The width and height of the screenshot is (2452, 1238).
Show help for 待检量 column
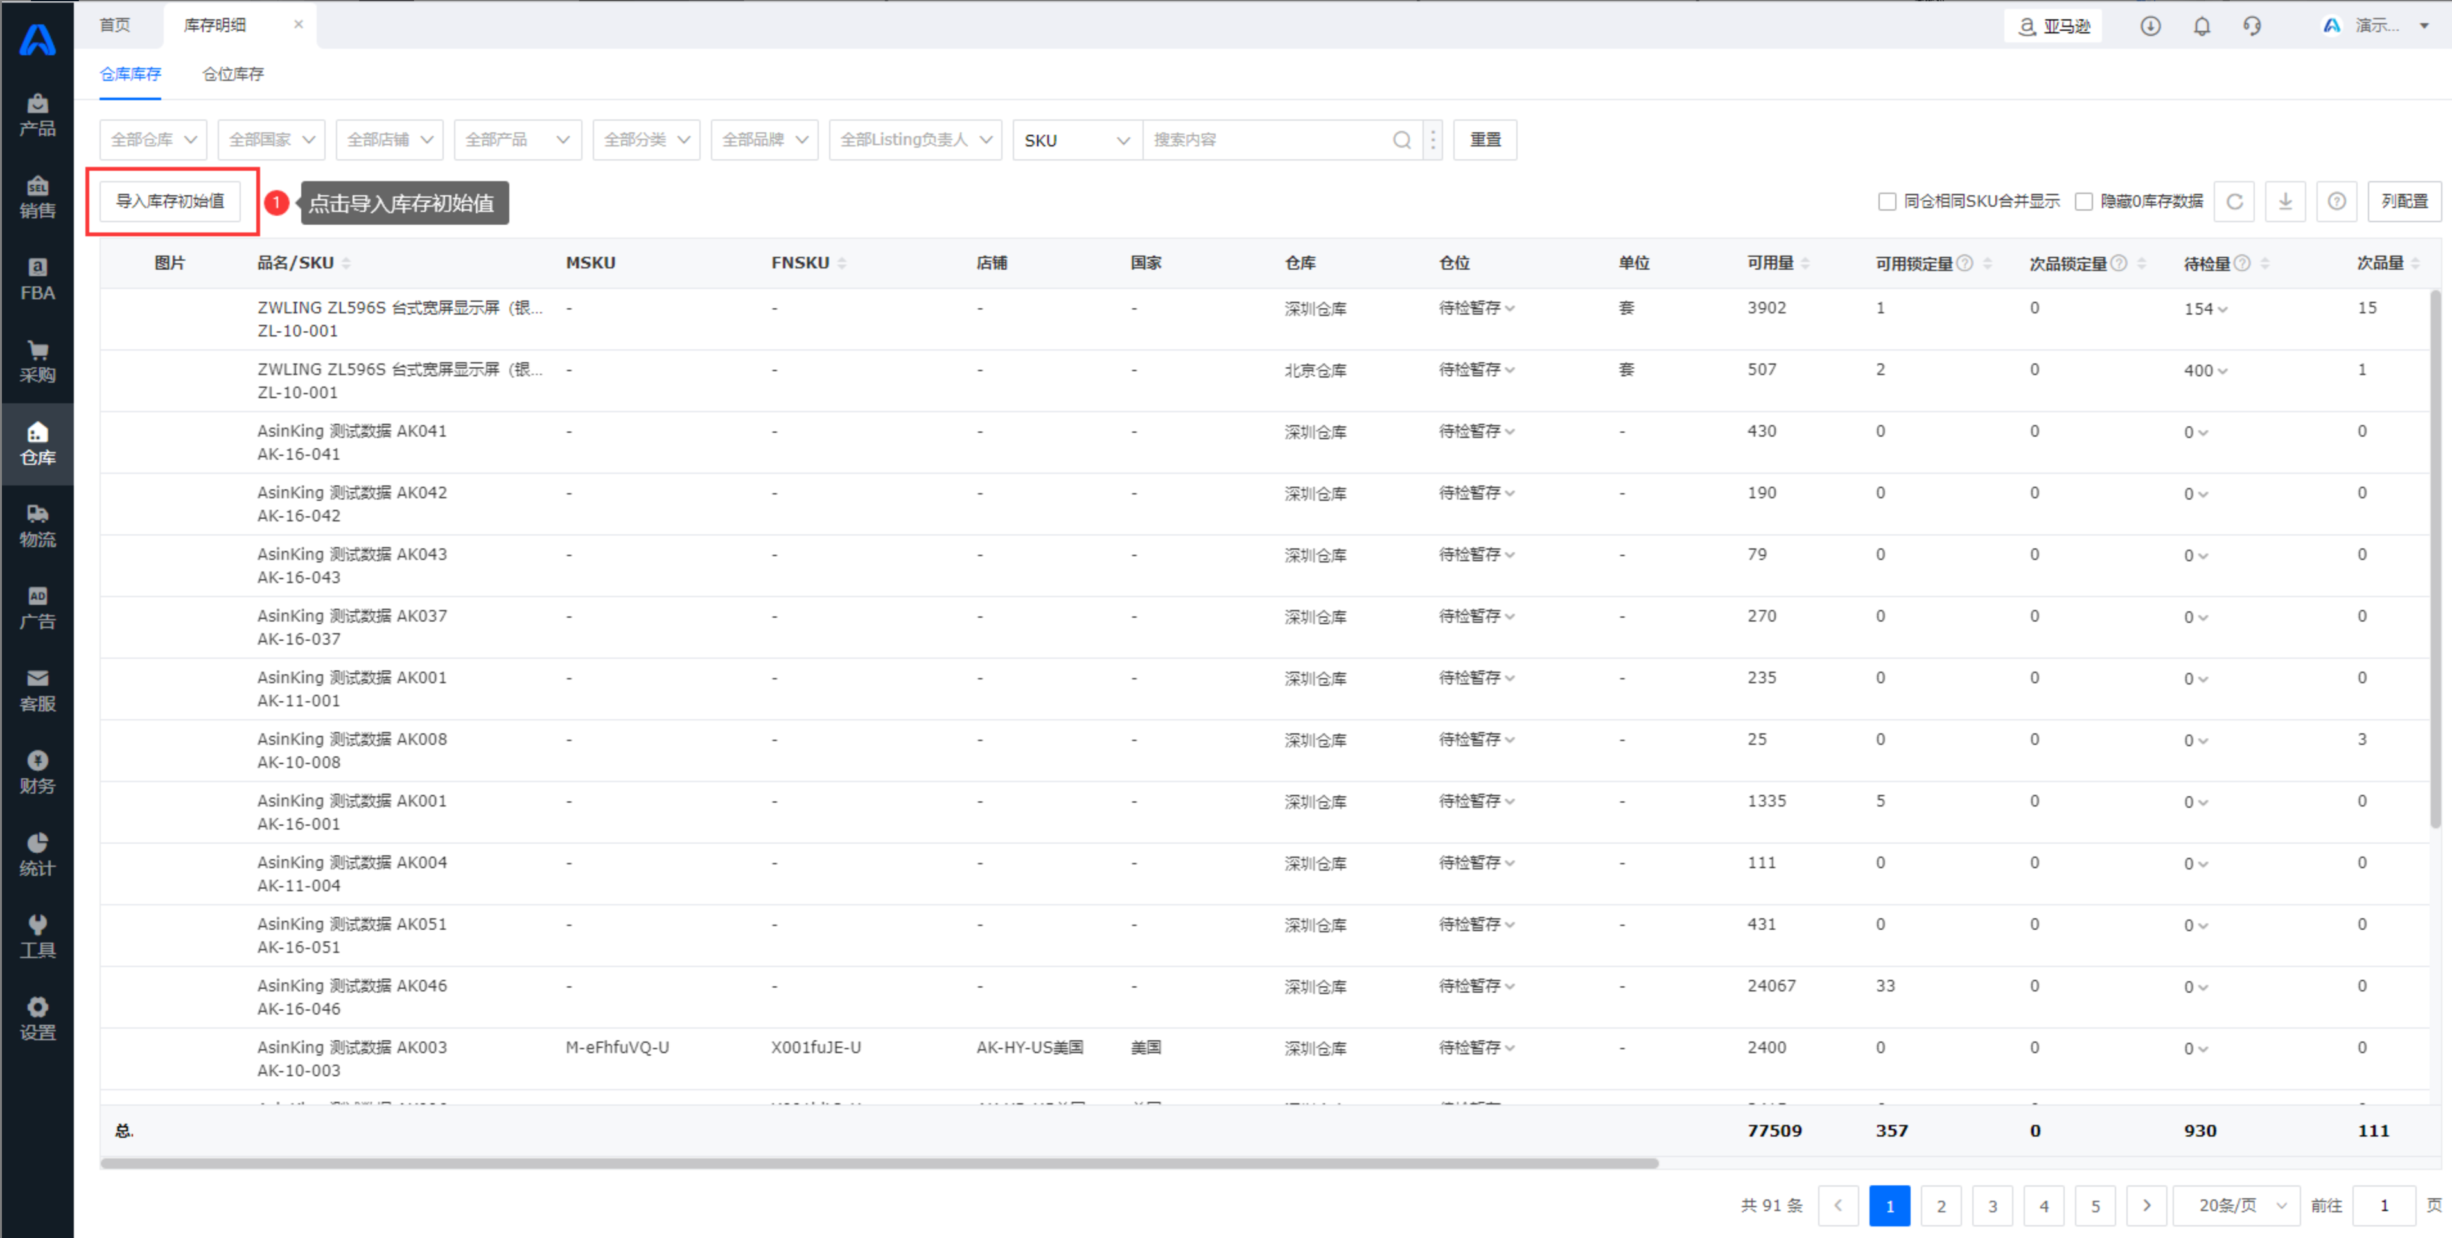[2243, 263]
